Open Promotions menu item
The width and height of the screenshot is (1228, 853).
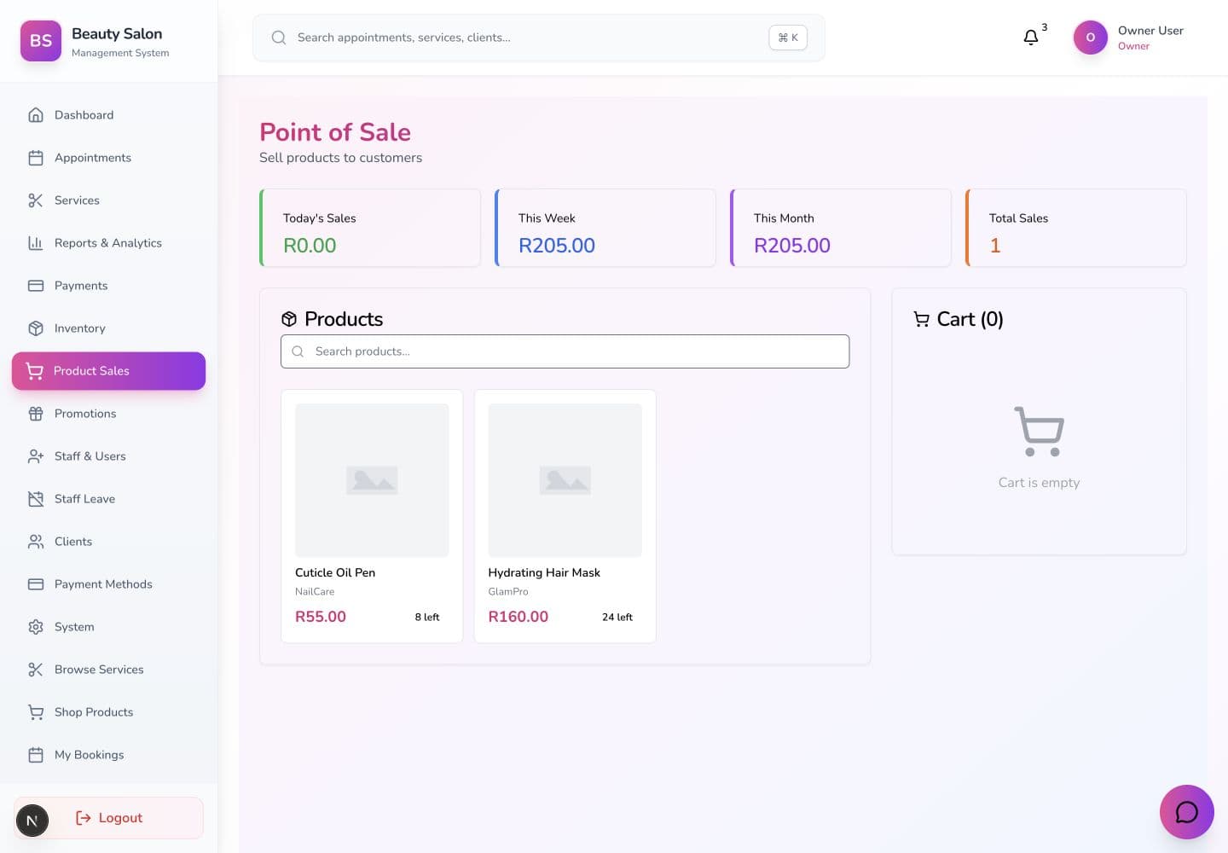click(109, 414)
